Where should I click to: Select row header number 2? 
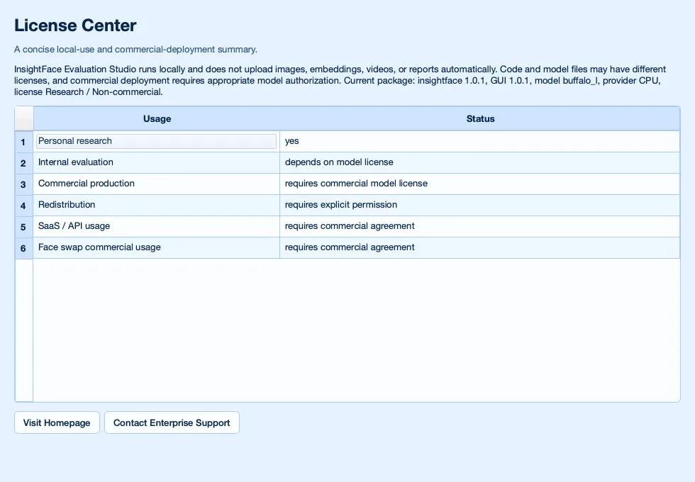click(24, 163)
